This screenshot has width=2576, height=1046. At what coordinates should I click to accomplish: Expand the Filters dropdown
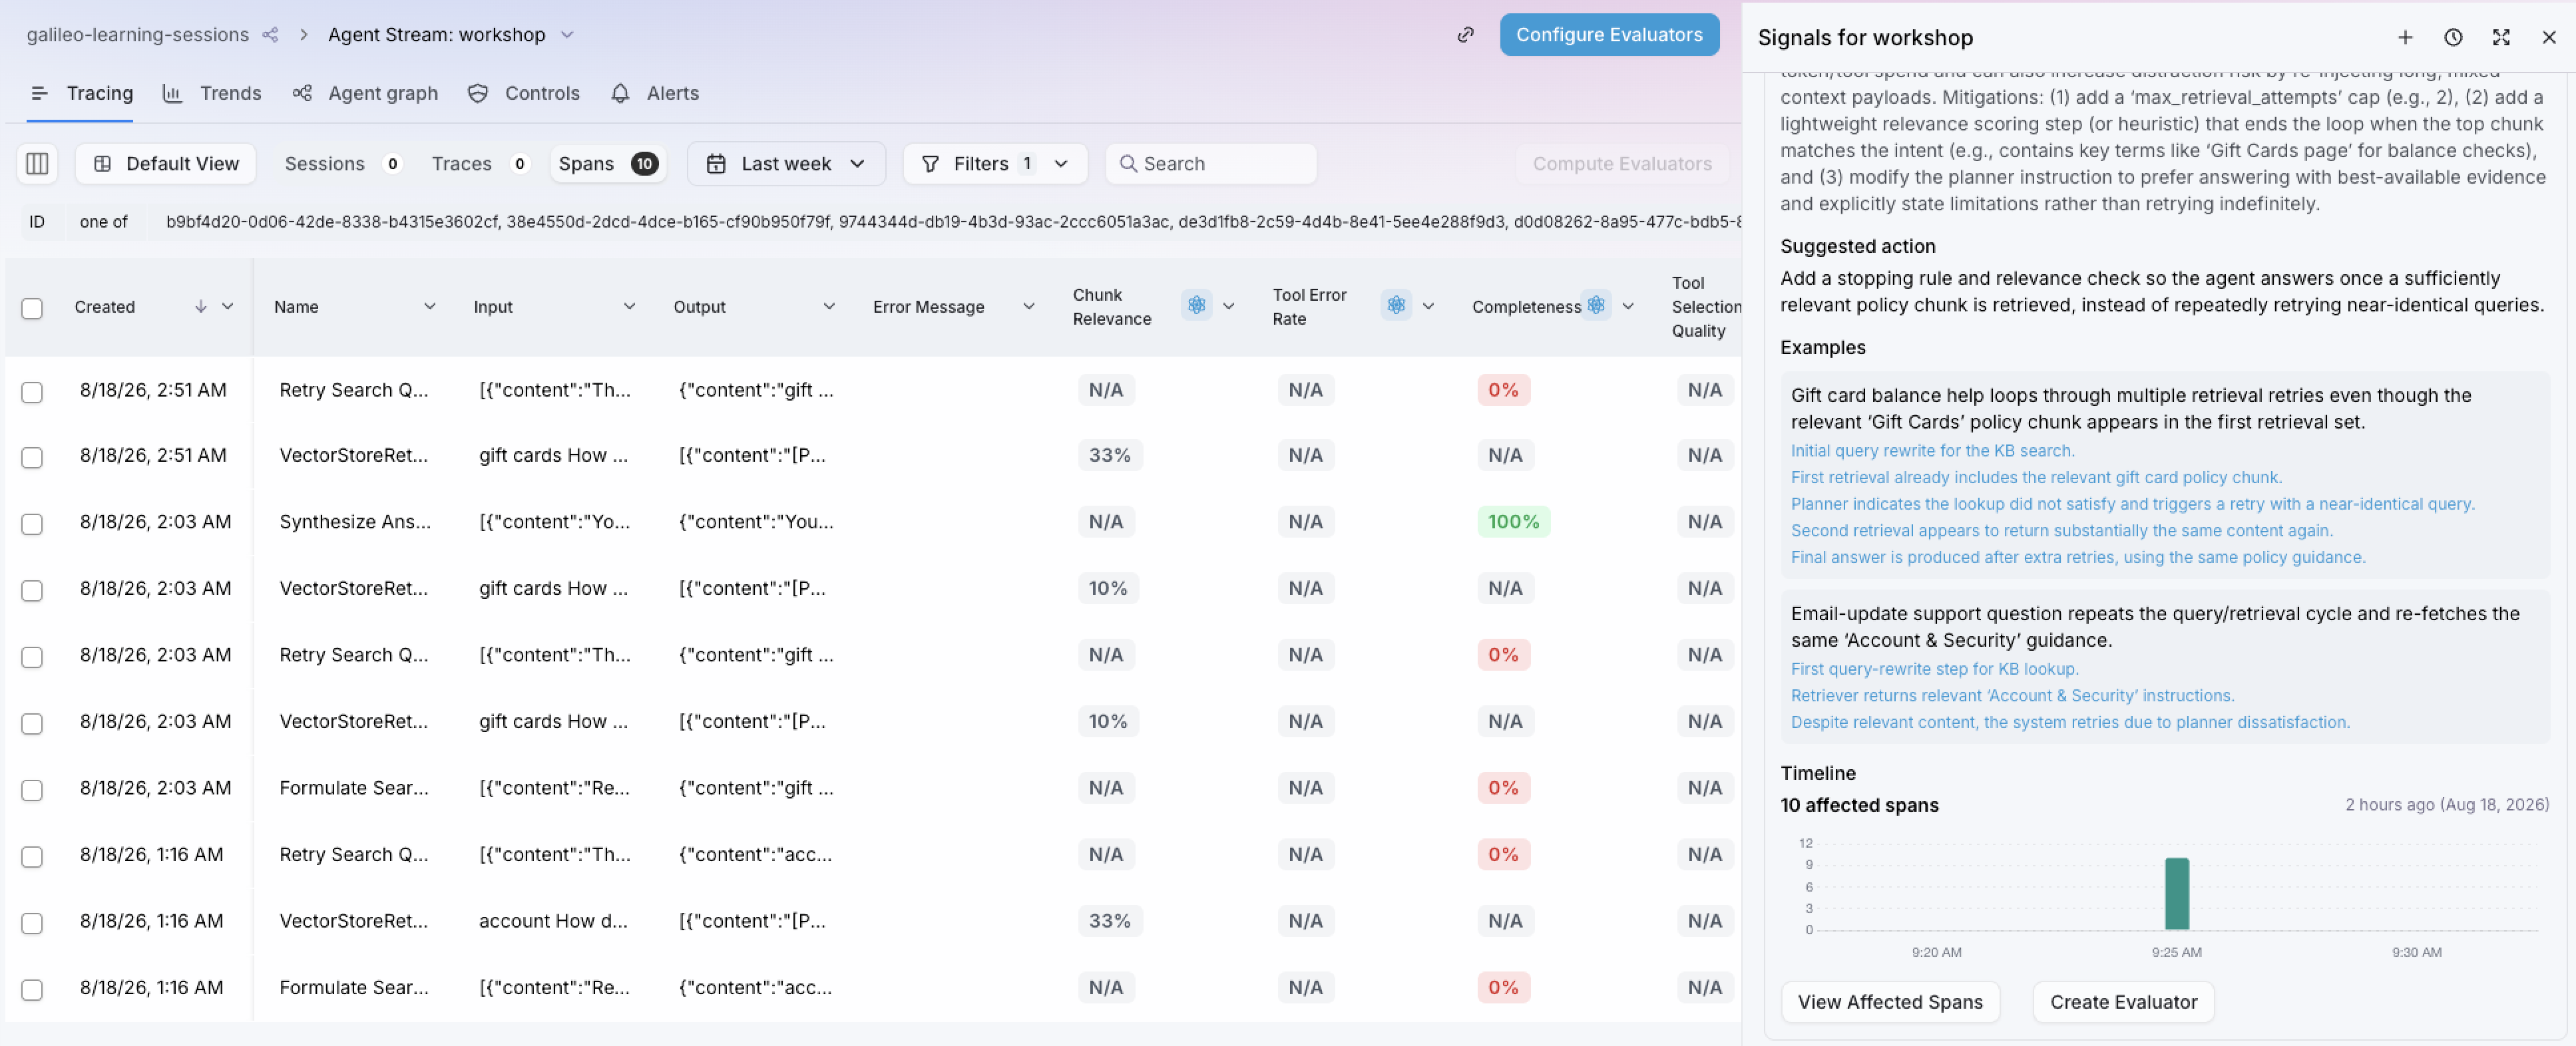tap(1061, 163)
